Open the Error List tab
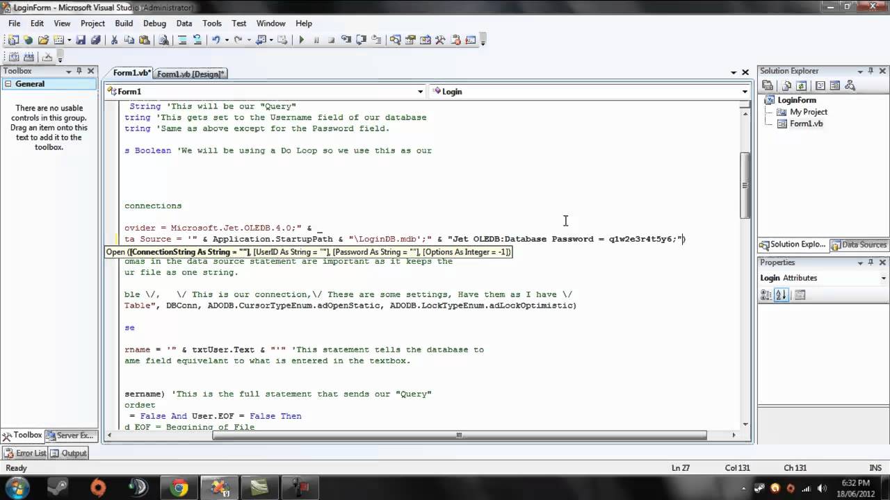This screenshot has height=500, width=890. click(26, 453)
